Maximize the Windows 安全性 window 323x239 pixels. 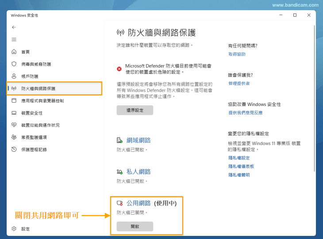coord(295,15)
